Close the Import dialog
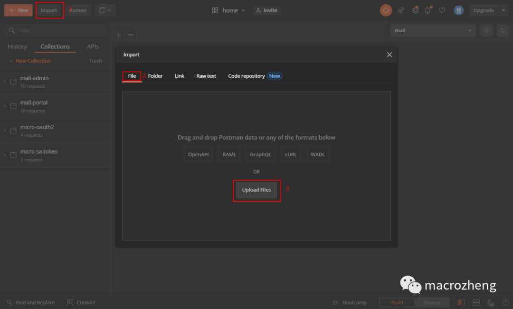The height and width of the screenshot is (309, 513). [389, 55]
